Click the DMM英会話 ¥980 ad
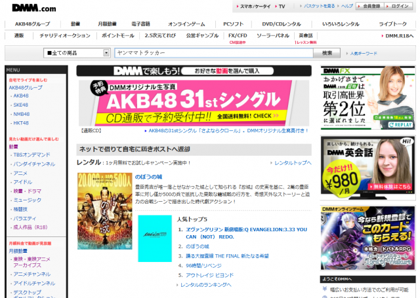 pos(368,168)
